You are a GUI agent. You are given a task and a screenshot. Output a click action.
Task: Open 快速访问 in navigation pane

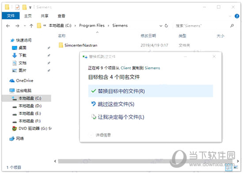tap(24, 40)
